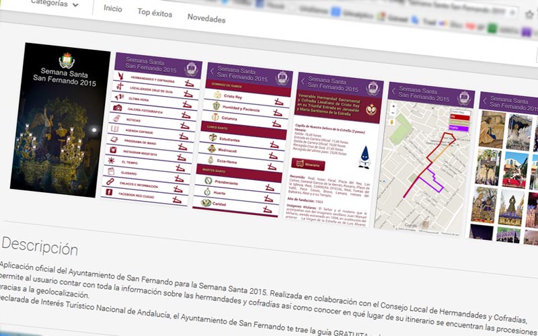
Task: Click back arrow in brotherhood list screenshot
Action: click(212, 71)
